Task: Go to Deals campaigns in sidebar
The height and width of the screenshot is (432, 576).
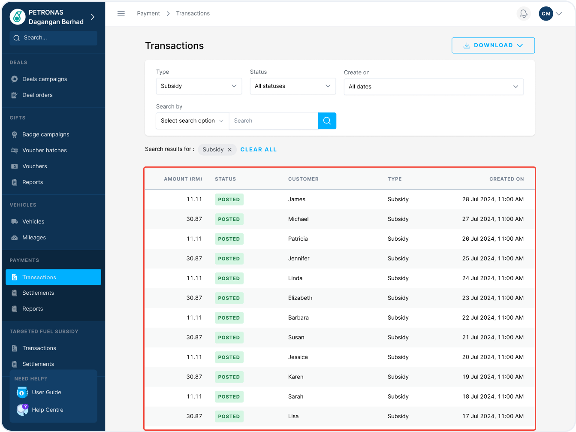Action: point(45,79)
